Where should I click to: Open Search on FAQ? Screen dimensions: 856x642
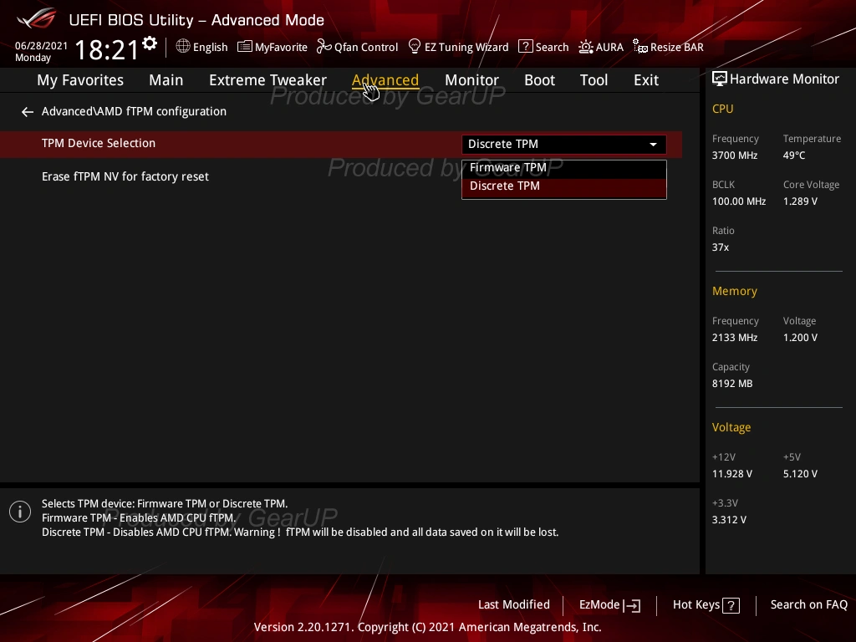pos(808,604)
